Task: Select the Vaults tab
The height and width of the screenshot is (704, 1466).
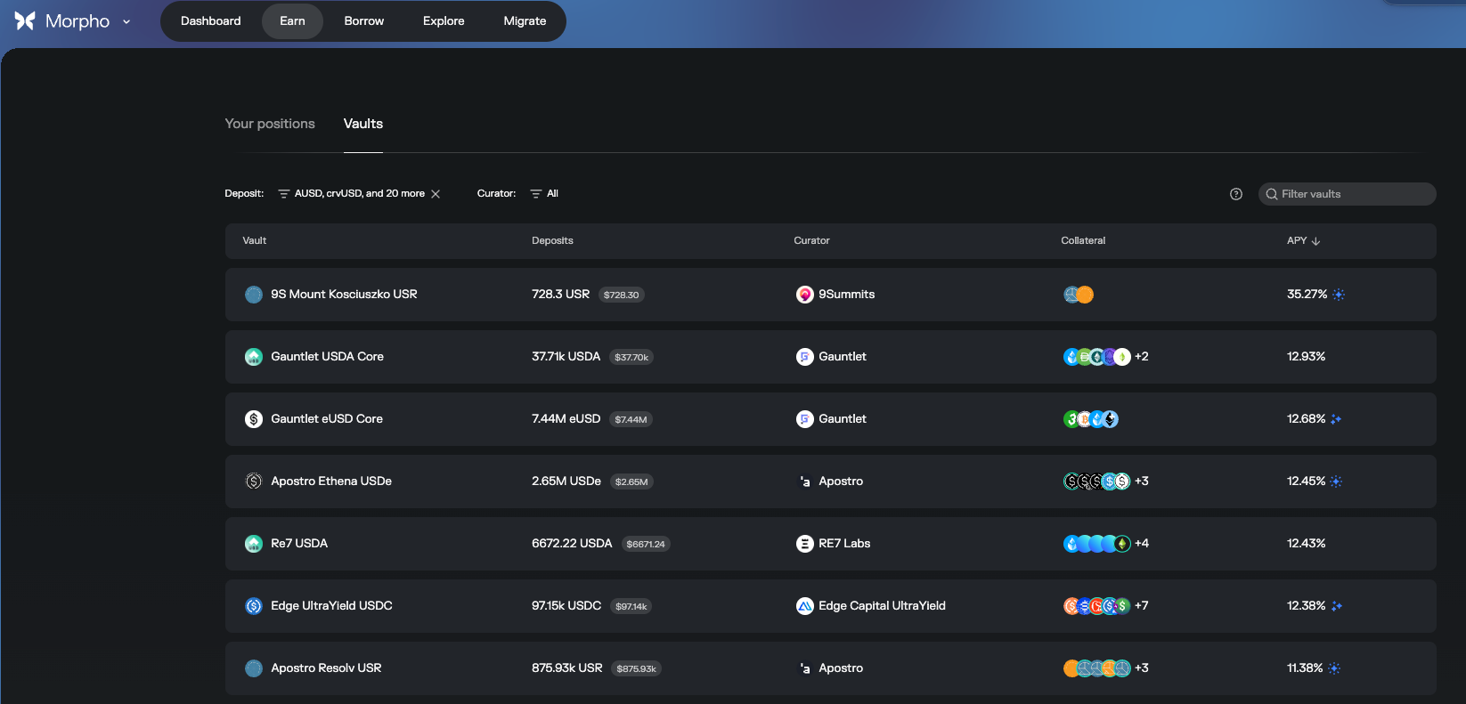Action: pos(363,124)
